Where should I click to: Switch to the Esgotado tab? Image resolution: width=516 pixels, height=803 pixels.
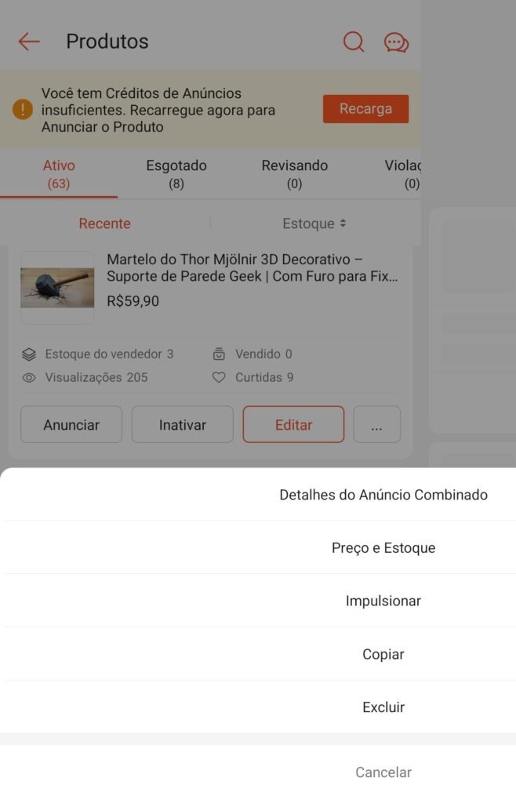176,174
